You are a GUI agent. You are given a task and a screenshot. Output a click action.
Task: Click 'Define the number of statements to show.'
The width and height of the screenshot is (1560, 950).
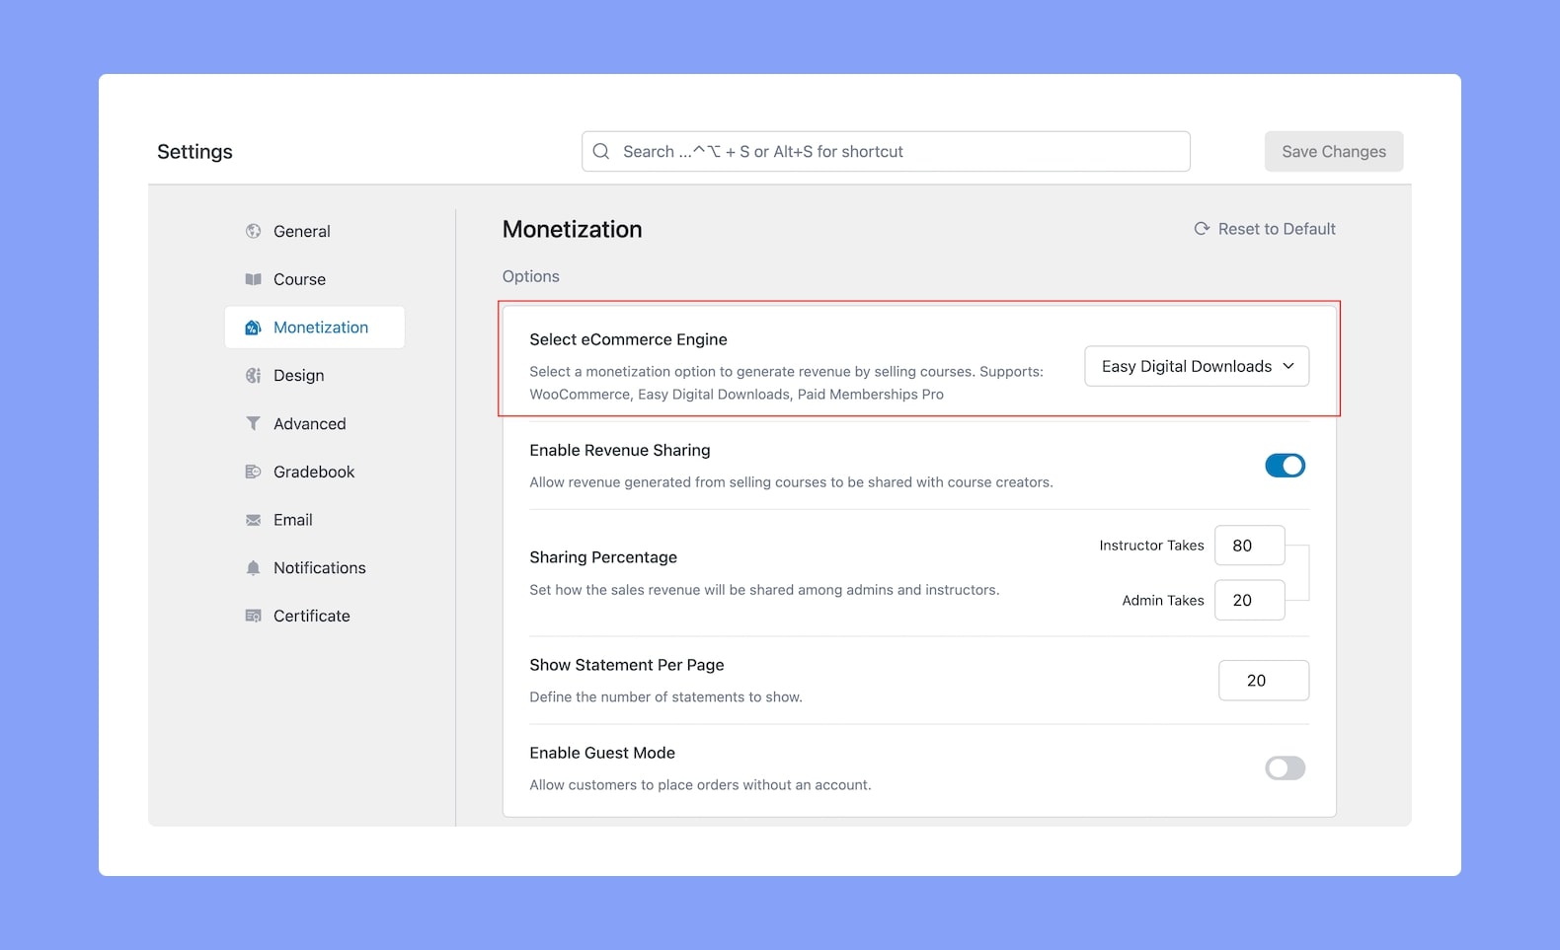point(665,697)
